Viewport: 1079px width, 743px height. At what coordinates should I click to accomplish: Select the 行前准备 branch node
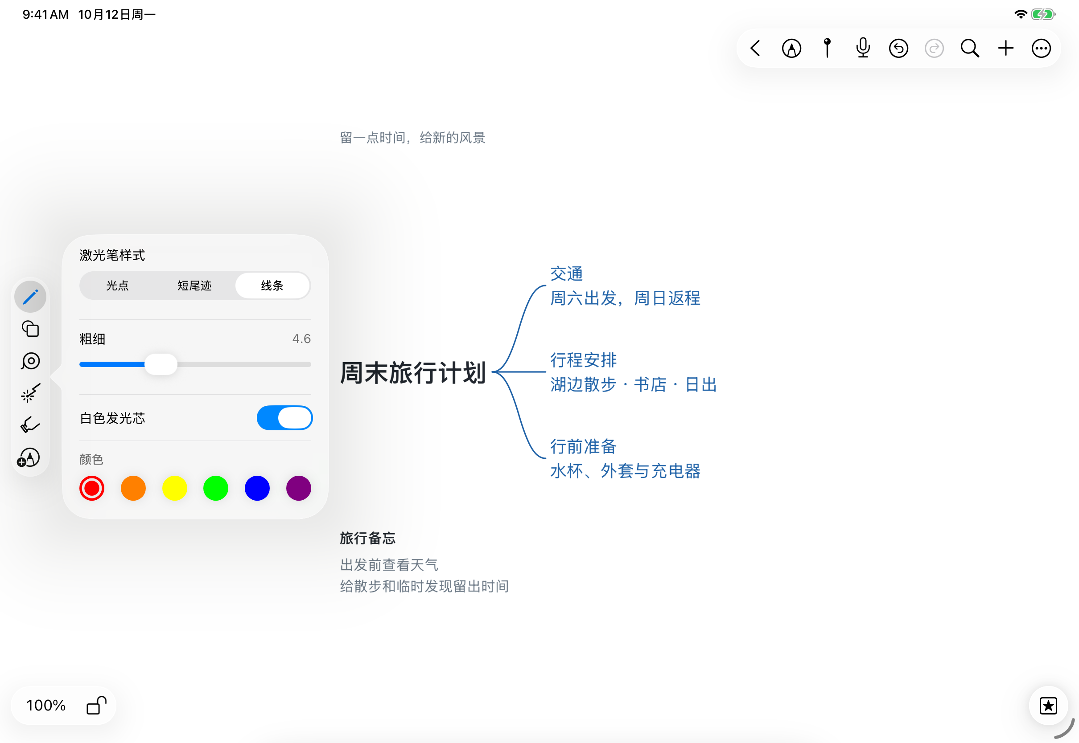[x=583, y=446]
